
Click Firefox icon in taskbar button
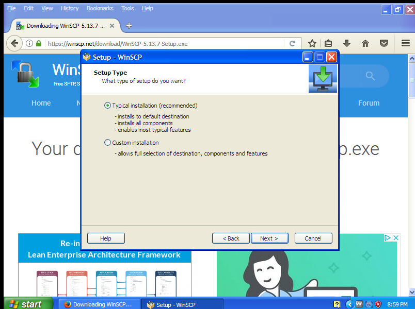[x=67, y=304]
